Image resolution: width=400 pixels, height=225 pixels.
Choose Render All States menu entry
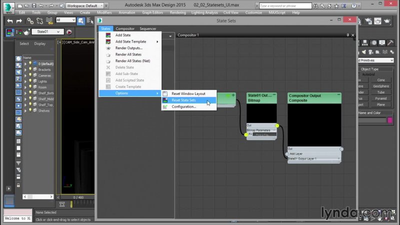pyautogui.click(x=130, y=54)
